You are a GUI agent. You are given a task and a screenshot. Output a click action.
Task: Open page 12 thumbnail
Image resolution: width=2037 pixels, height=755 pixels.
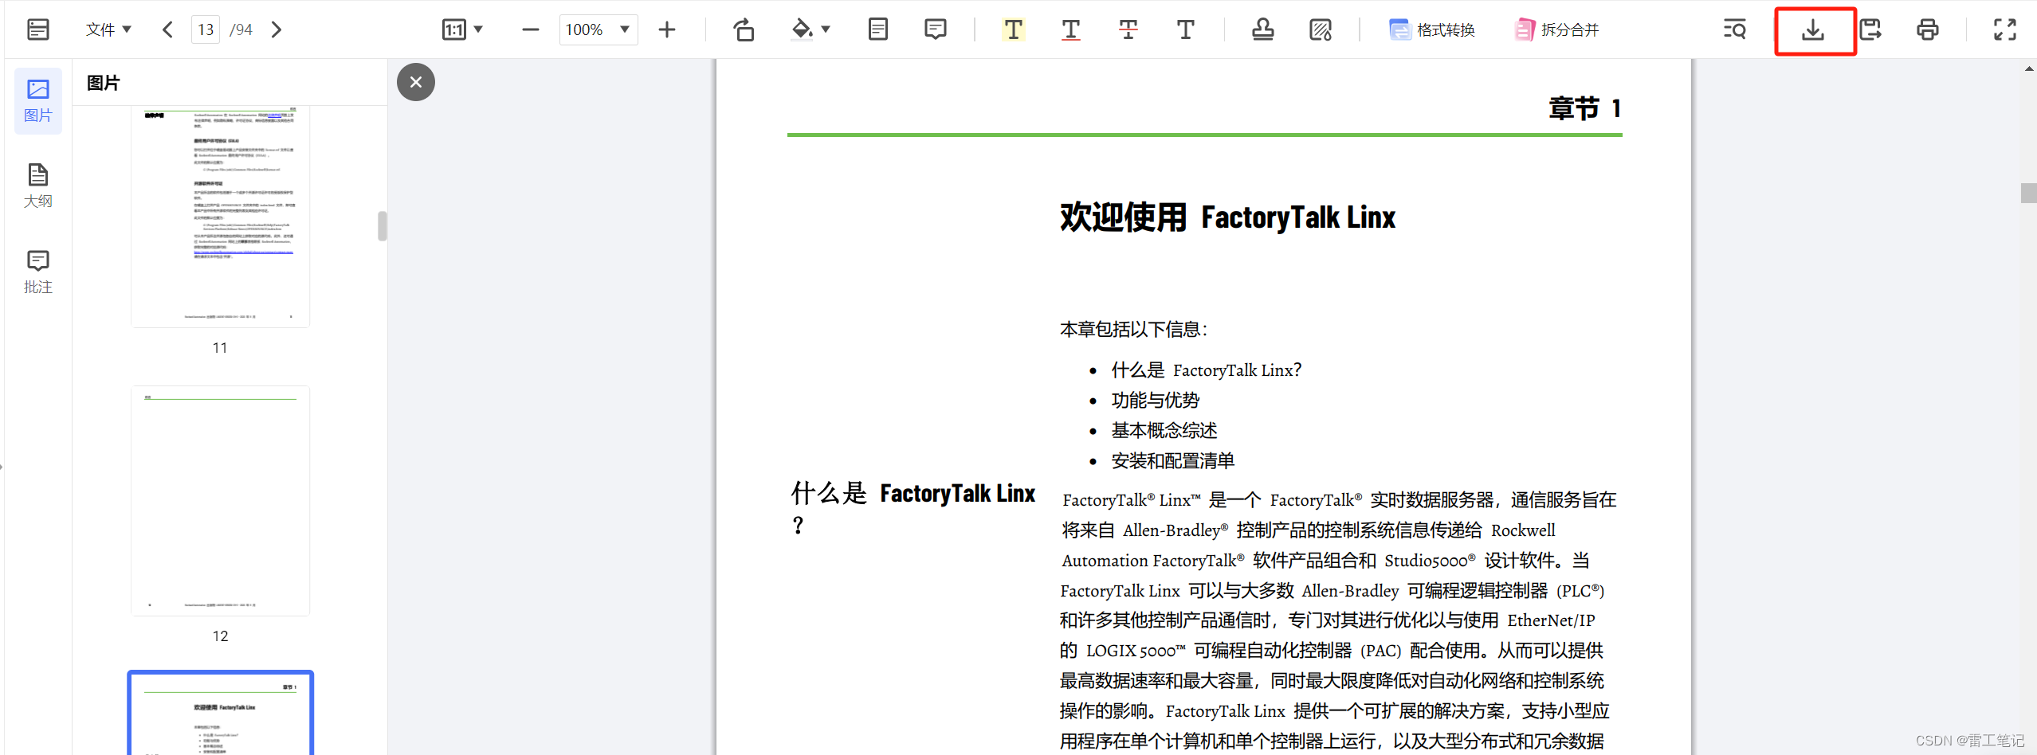pyautogui.click(x=220, y=500)
